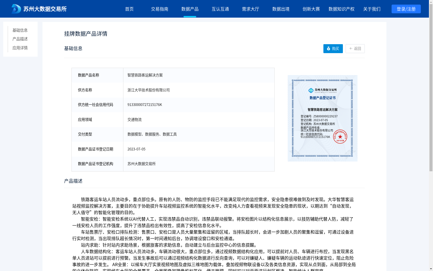
Task: View the 数据产品登记证书 certificate image
Action: coord(323,118)
